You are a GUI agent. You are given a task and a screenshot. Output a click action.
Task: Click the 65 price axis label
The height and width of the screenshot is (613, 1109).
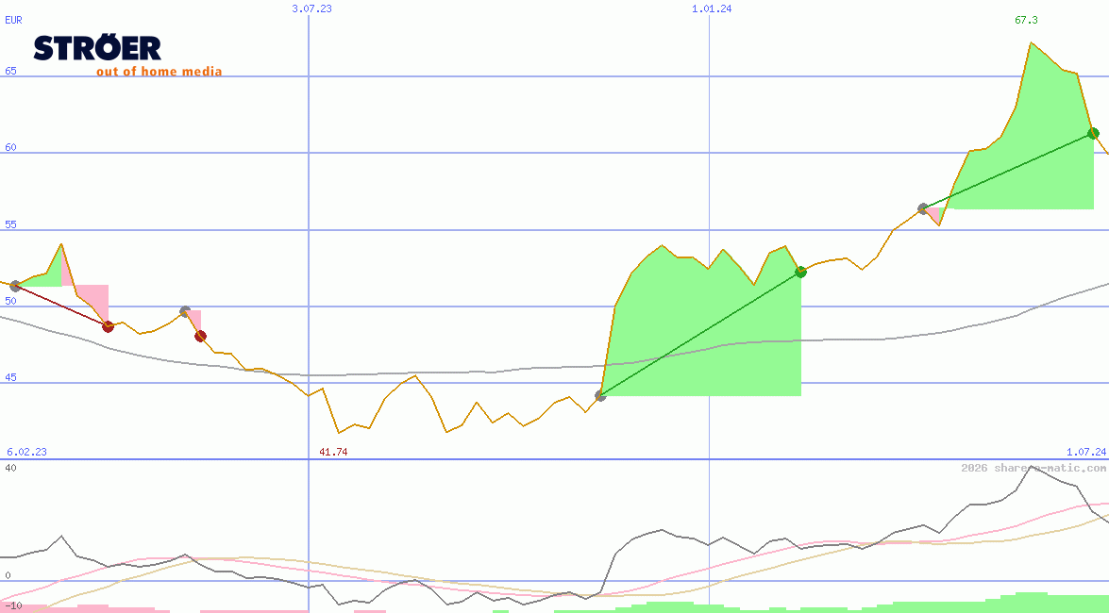pyautogui.click(x=11, y=71)
